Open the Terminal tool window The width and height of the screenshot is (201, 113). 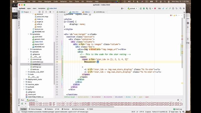point(65,109)
